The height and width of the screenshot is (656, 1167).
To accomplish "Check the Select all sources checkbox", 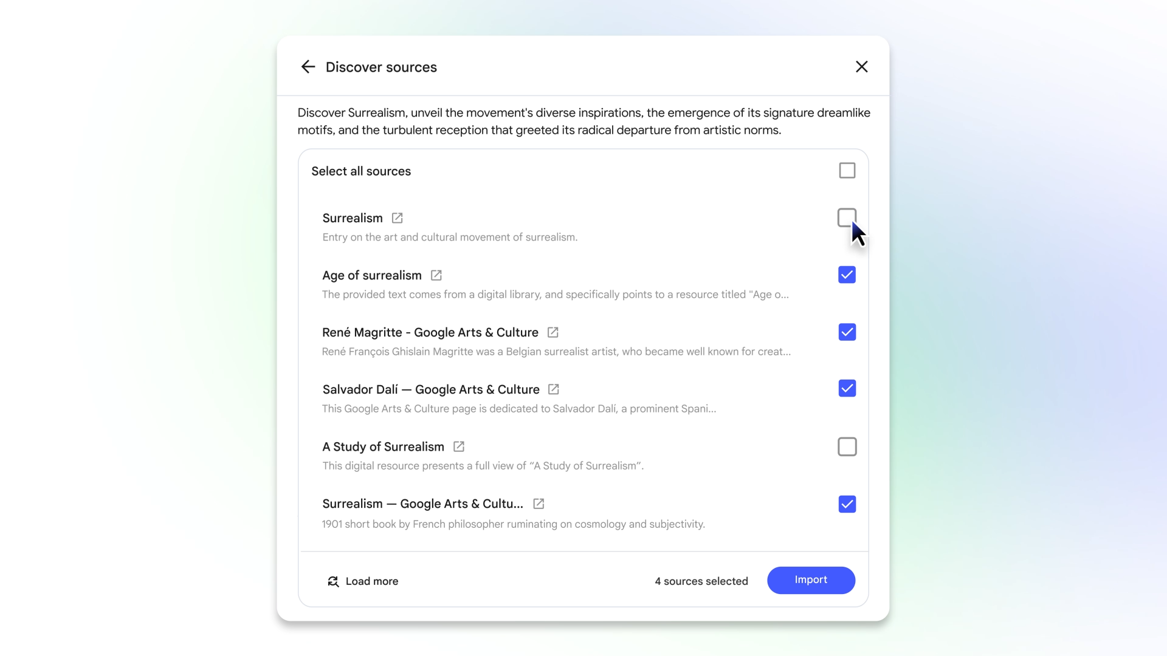I will [847, 171].
